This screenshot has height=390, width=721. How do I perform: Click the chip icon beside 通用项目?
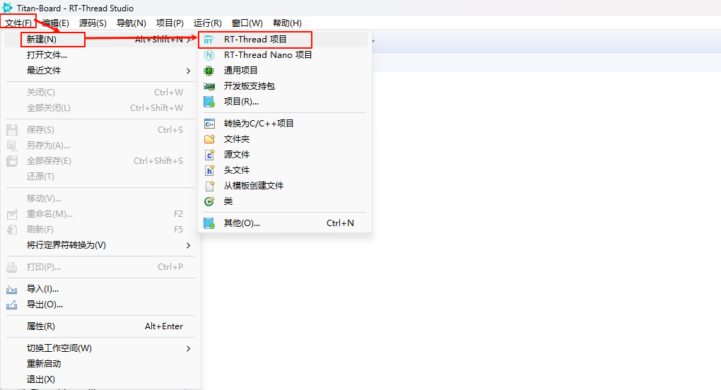coord(209,71)
